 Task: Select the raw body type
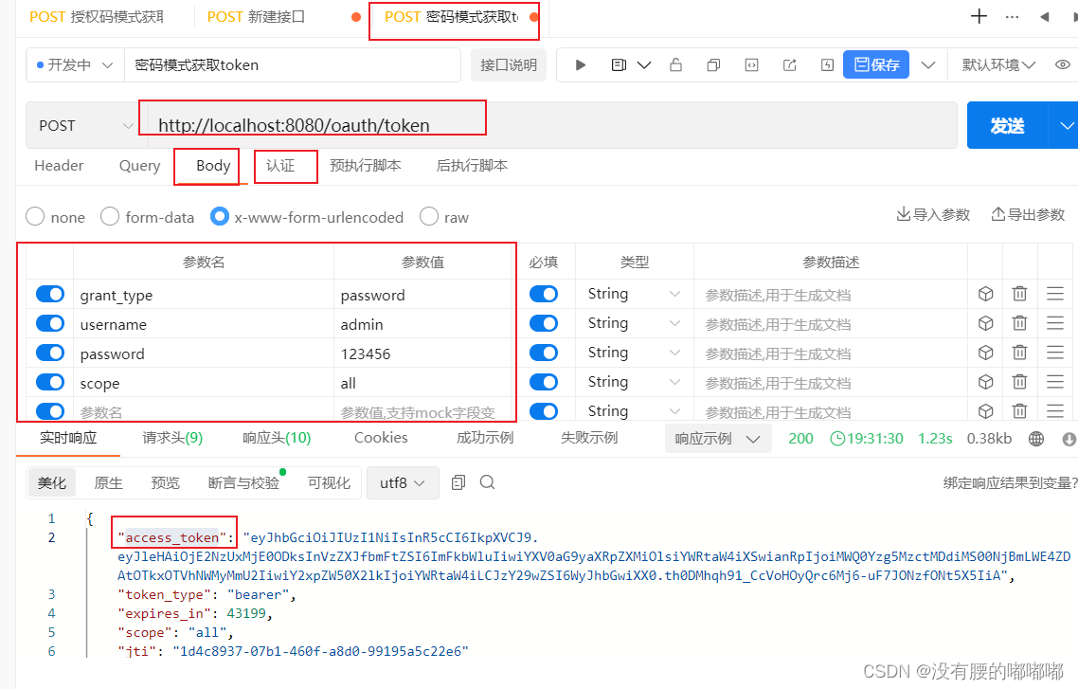[429, 217]
